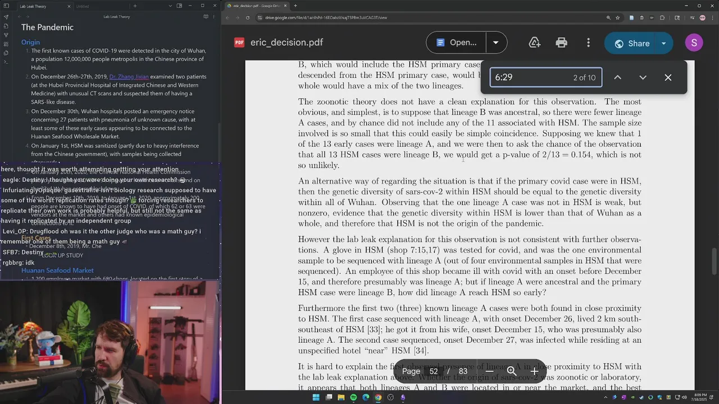Open a new Chrome tab
The width and height of the screenshot is (719, 404).
click(295, 6)
